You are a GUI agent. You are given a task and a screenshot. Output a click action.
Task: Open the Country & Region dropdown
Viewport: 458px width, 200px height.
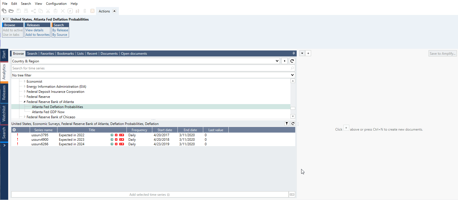277,61
